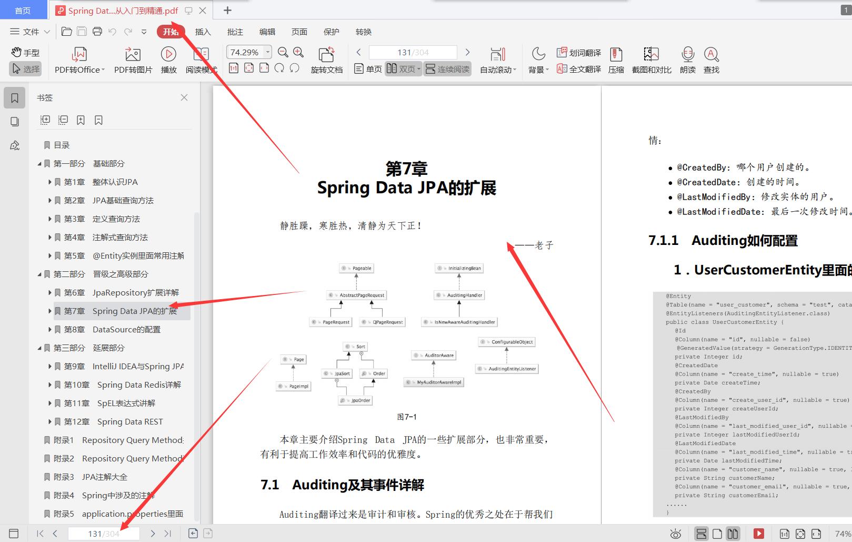Switch to the 插入 tab

(x=203, y=32)
